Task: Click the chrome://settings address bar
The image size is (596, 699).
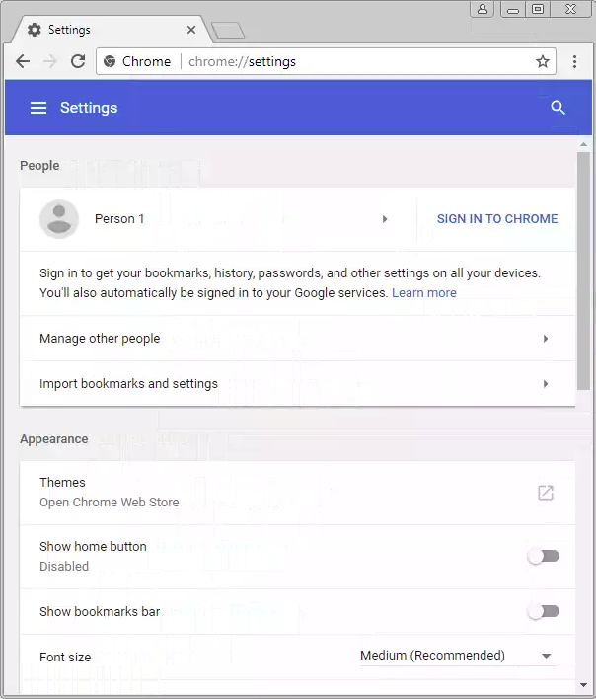Action: pos(326,61)
